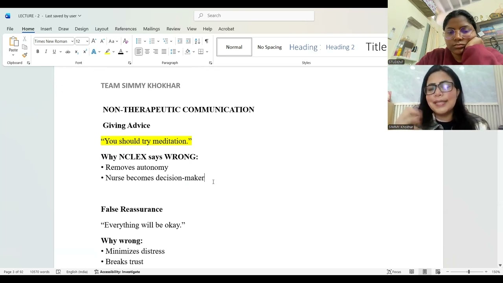The width and height of the screenshot is (503, 283).
Task: Expand the Paste options arrow
Action: tap(13, 55)
